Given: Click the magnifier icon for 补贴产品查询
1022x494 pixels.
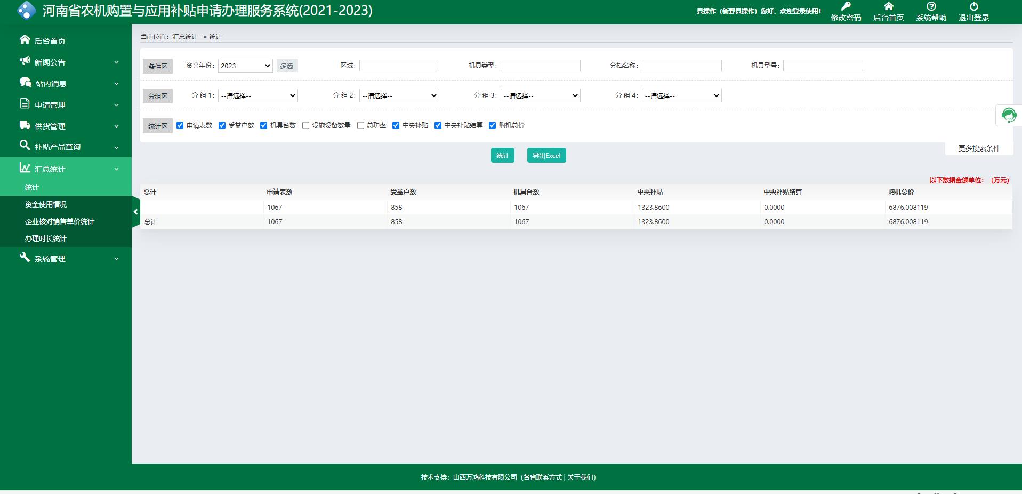Looking at the screenshot, I should tap(25, 145).
